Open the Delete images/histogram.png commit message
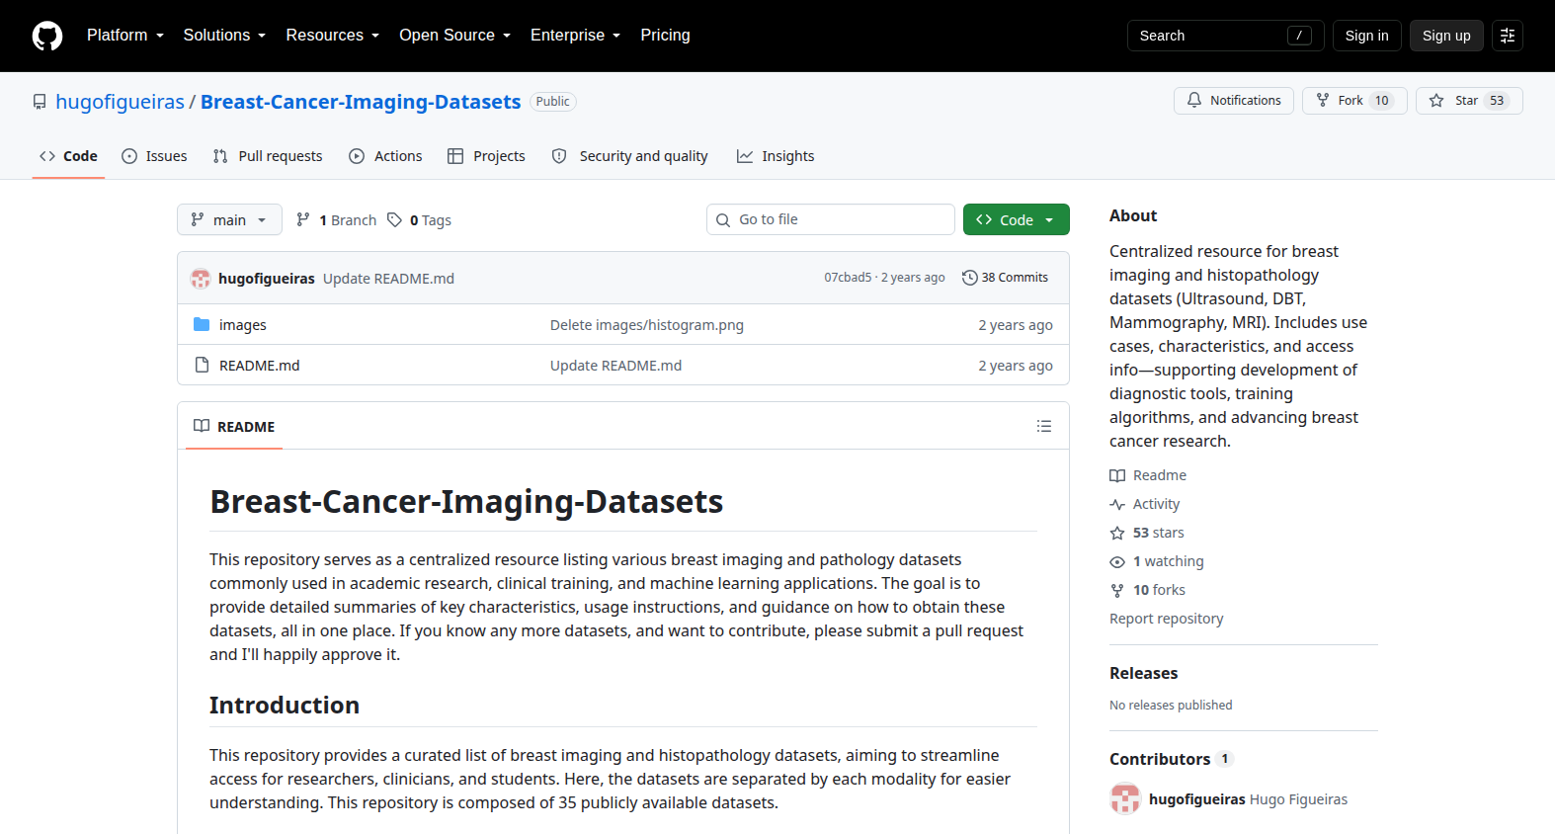 pyautogui.click(x=647, y=325)
